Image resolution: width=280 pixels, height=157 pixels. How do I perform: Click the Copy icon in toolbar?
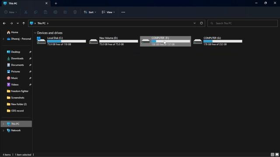pos(35,12)
